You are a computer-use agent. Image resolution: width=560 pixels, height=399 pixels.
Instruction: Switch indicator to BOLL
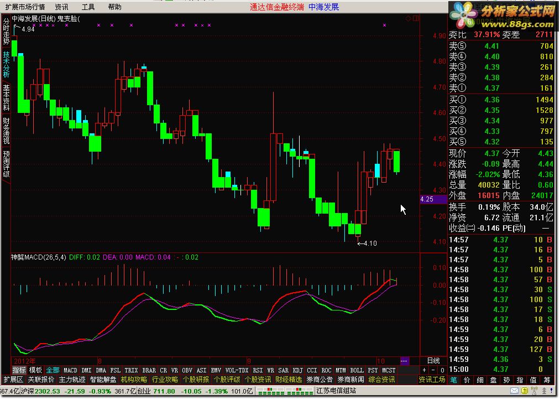pos(357,370)
